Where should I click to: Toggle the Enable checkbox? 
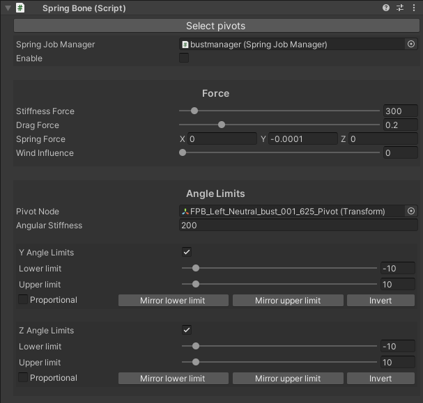(x=184, y=58)
